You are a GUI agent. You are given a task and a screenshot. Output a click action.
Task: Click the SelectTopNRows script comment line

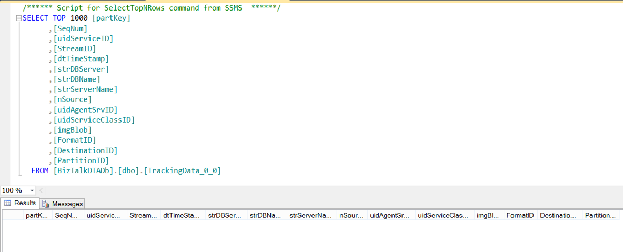pos(152,8)
